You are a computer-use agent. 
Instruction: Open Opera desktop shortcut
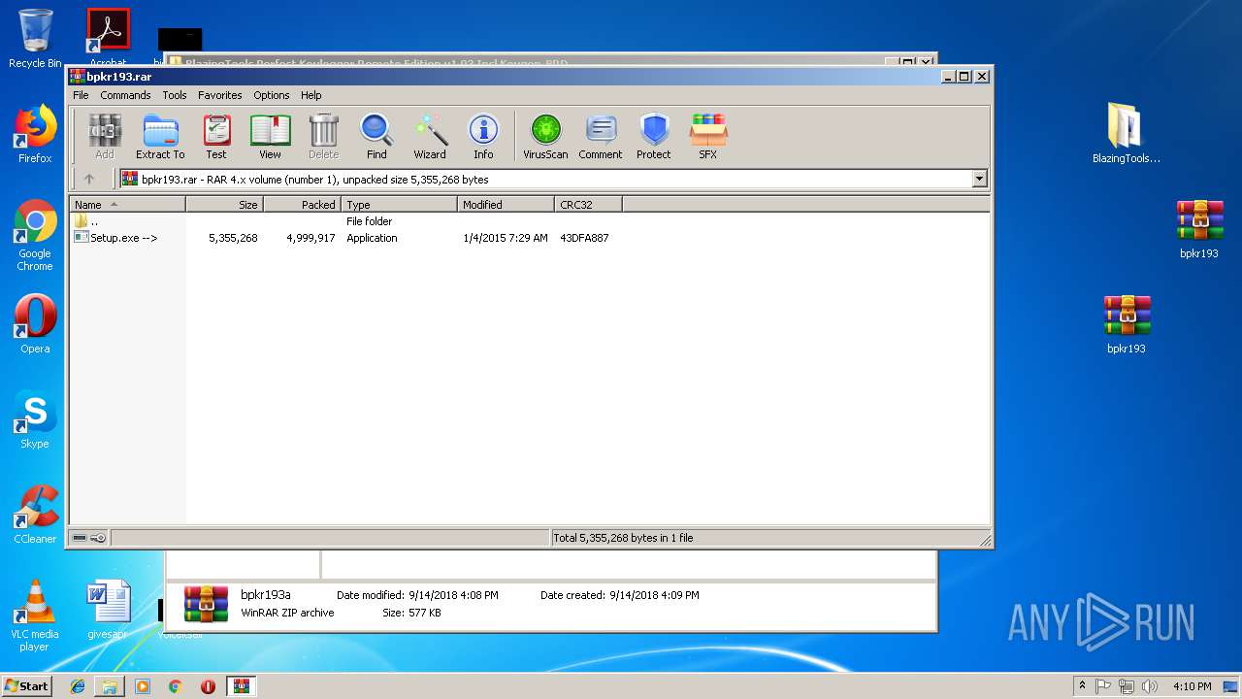tap(35, 324)
